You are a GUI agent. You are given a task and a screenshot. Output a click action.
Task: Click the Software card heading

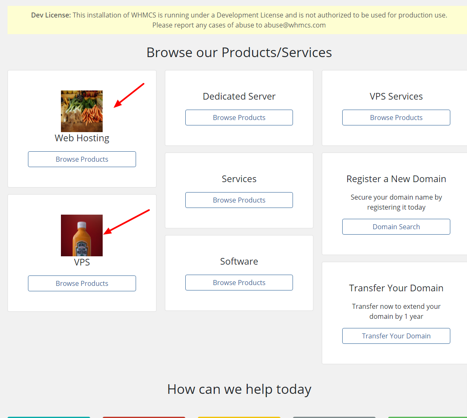(239, 261)
